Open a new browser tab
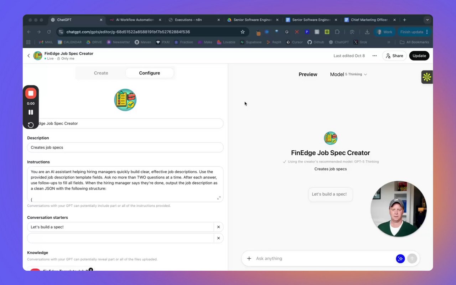The height and width of the screenshot is (285, 456). click(404, 20)
